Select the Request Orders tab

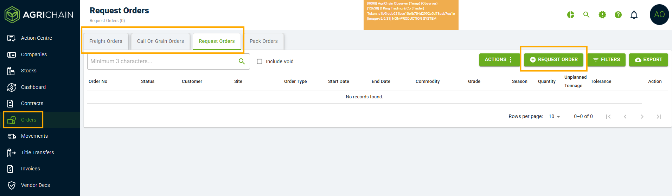tap(217, 41)
